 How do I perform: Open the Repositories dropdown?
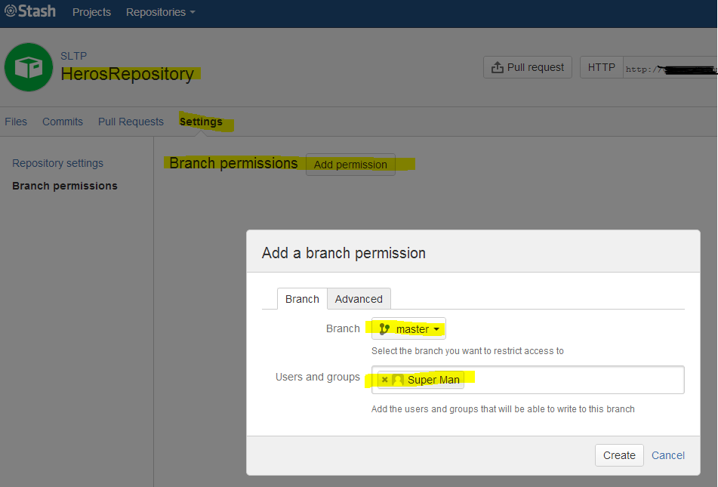coord(155,12)
